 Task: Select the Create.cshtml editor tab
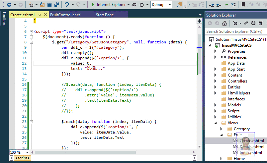click(x=23, y=15)
